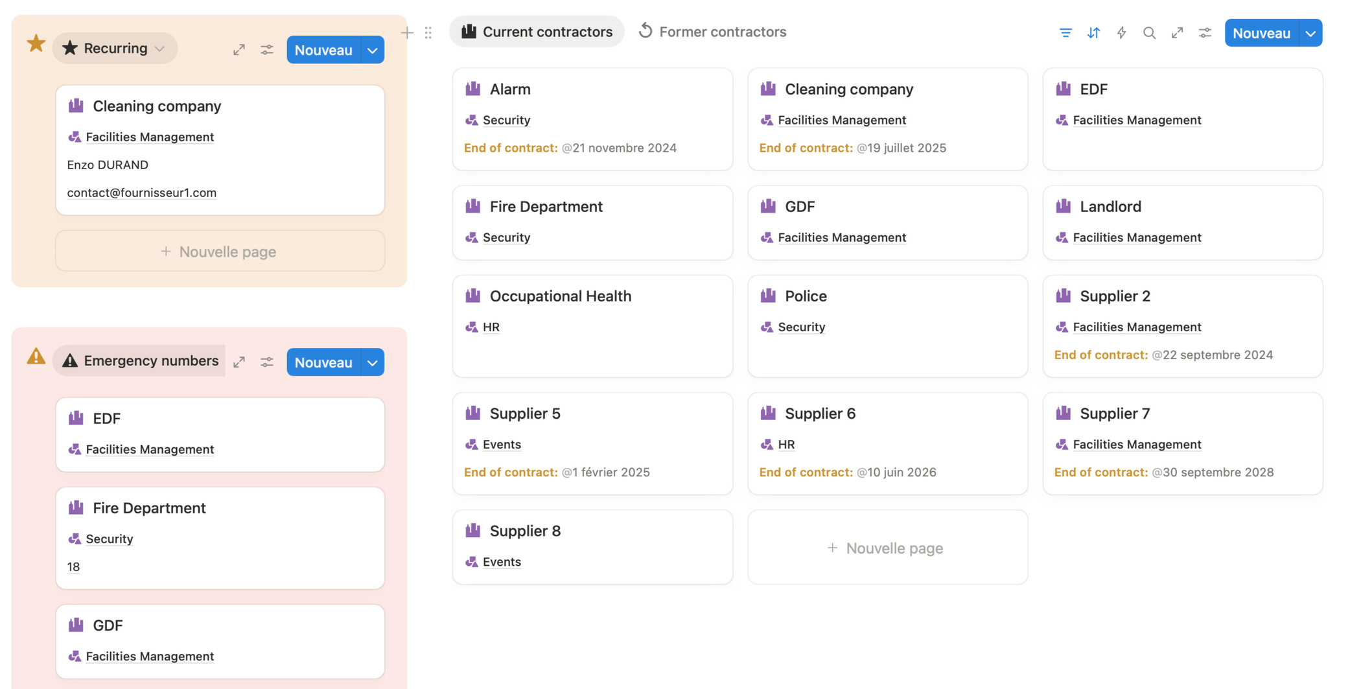This screenshot has width=1361, height=689.
Task: Expand the Recurring view to full page
Action: click(x=239, y=50)
